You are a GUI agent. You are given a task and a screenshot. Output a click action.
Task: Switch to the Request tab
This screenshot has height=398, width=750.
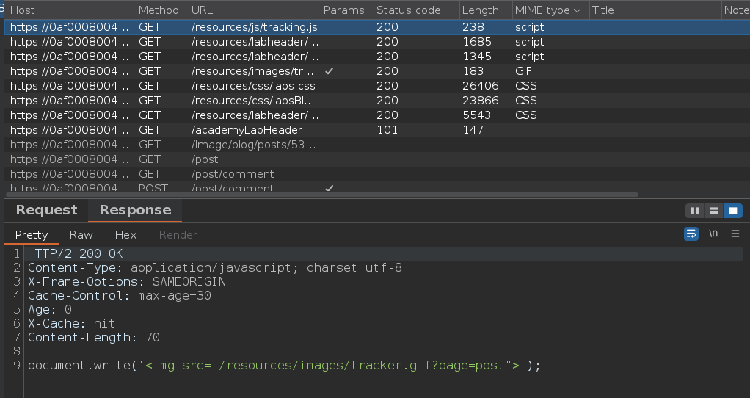(46, 210)
